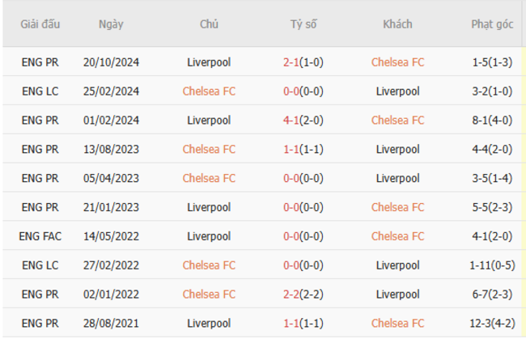Click Liverpool home team on 21/01/2023
Viewport: 526px width, 339px height.
pyautogui.click(x=209, y=207)
